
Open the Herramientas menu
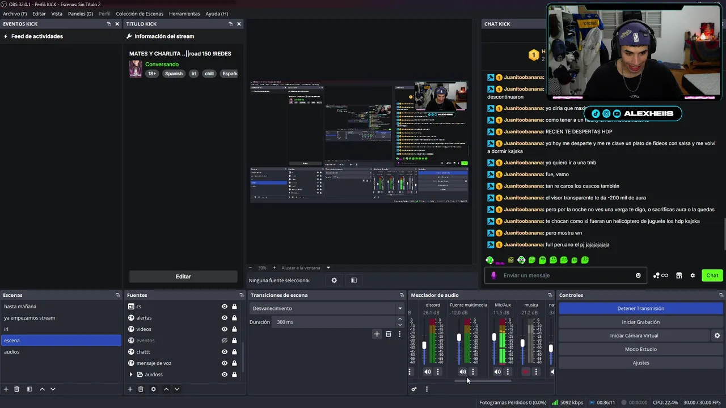tap(184, 14)
